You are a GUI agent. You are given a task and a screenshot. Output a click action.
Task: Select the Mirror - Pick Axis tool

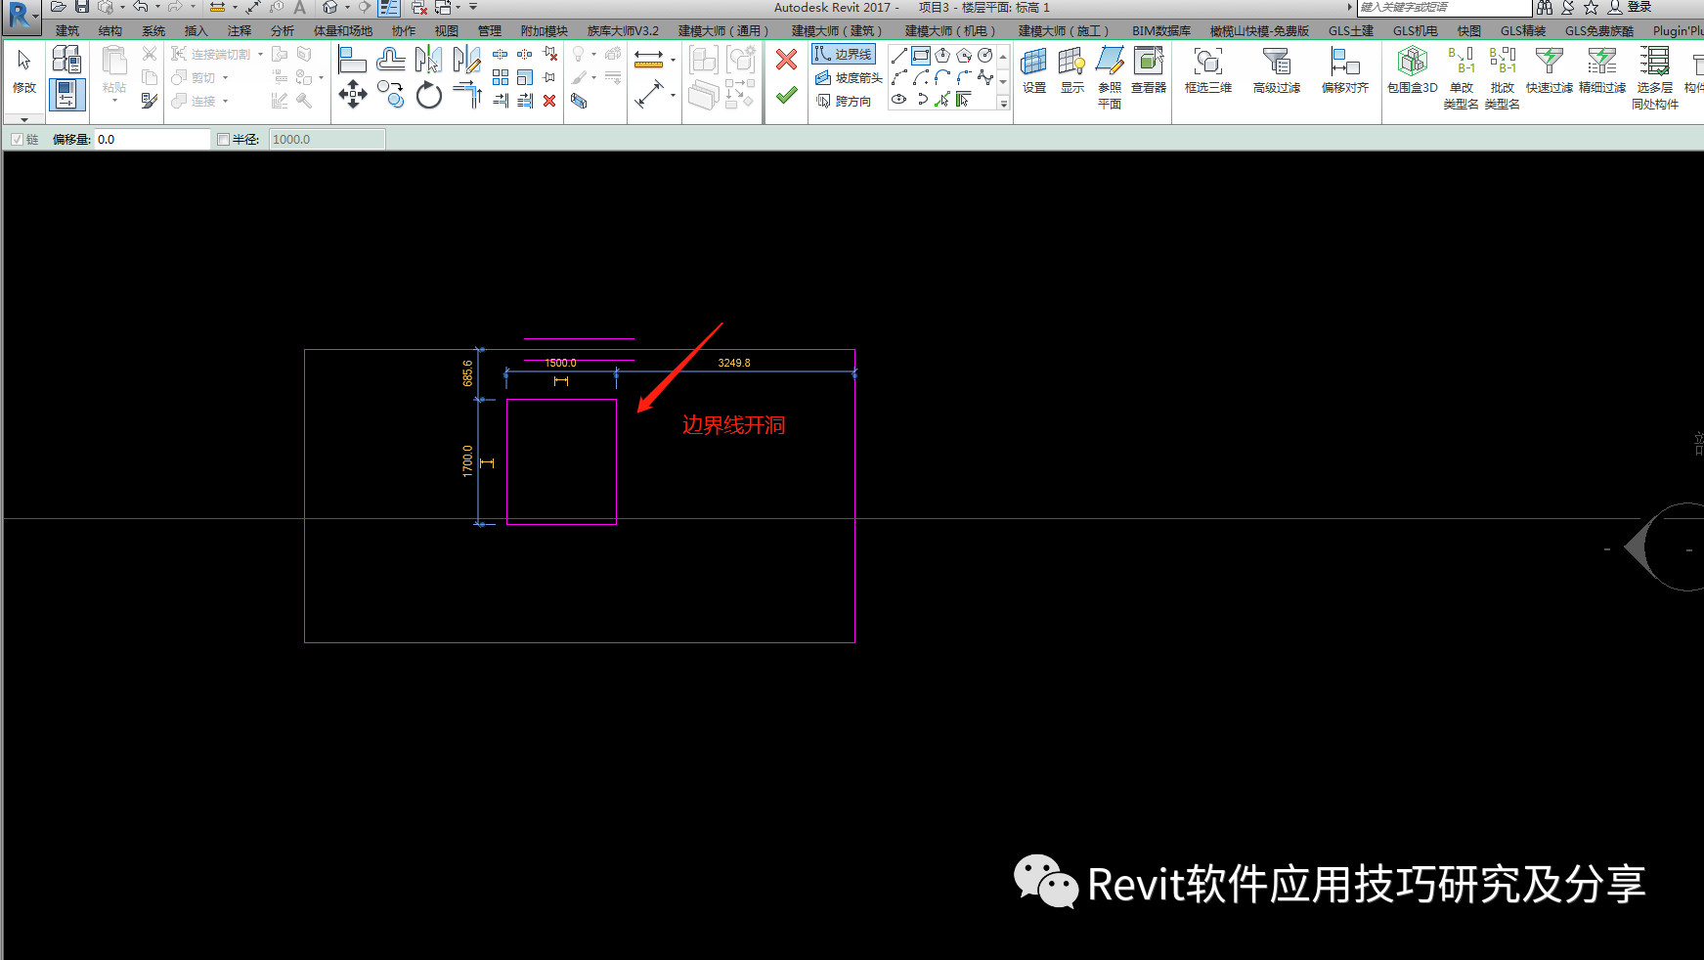tap(428, 61)
